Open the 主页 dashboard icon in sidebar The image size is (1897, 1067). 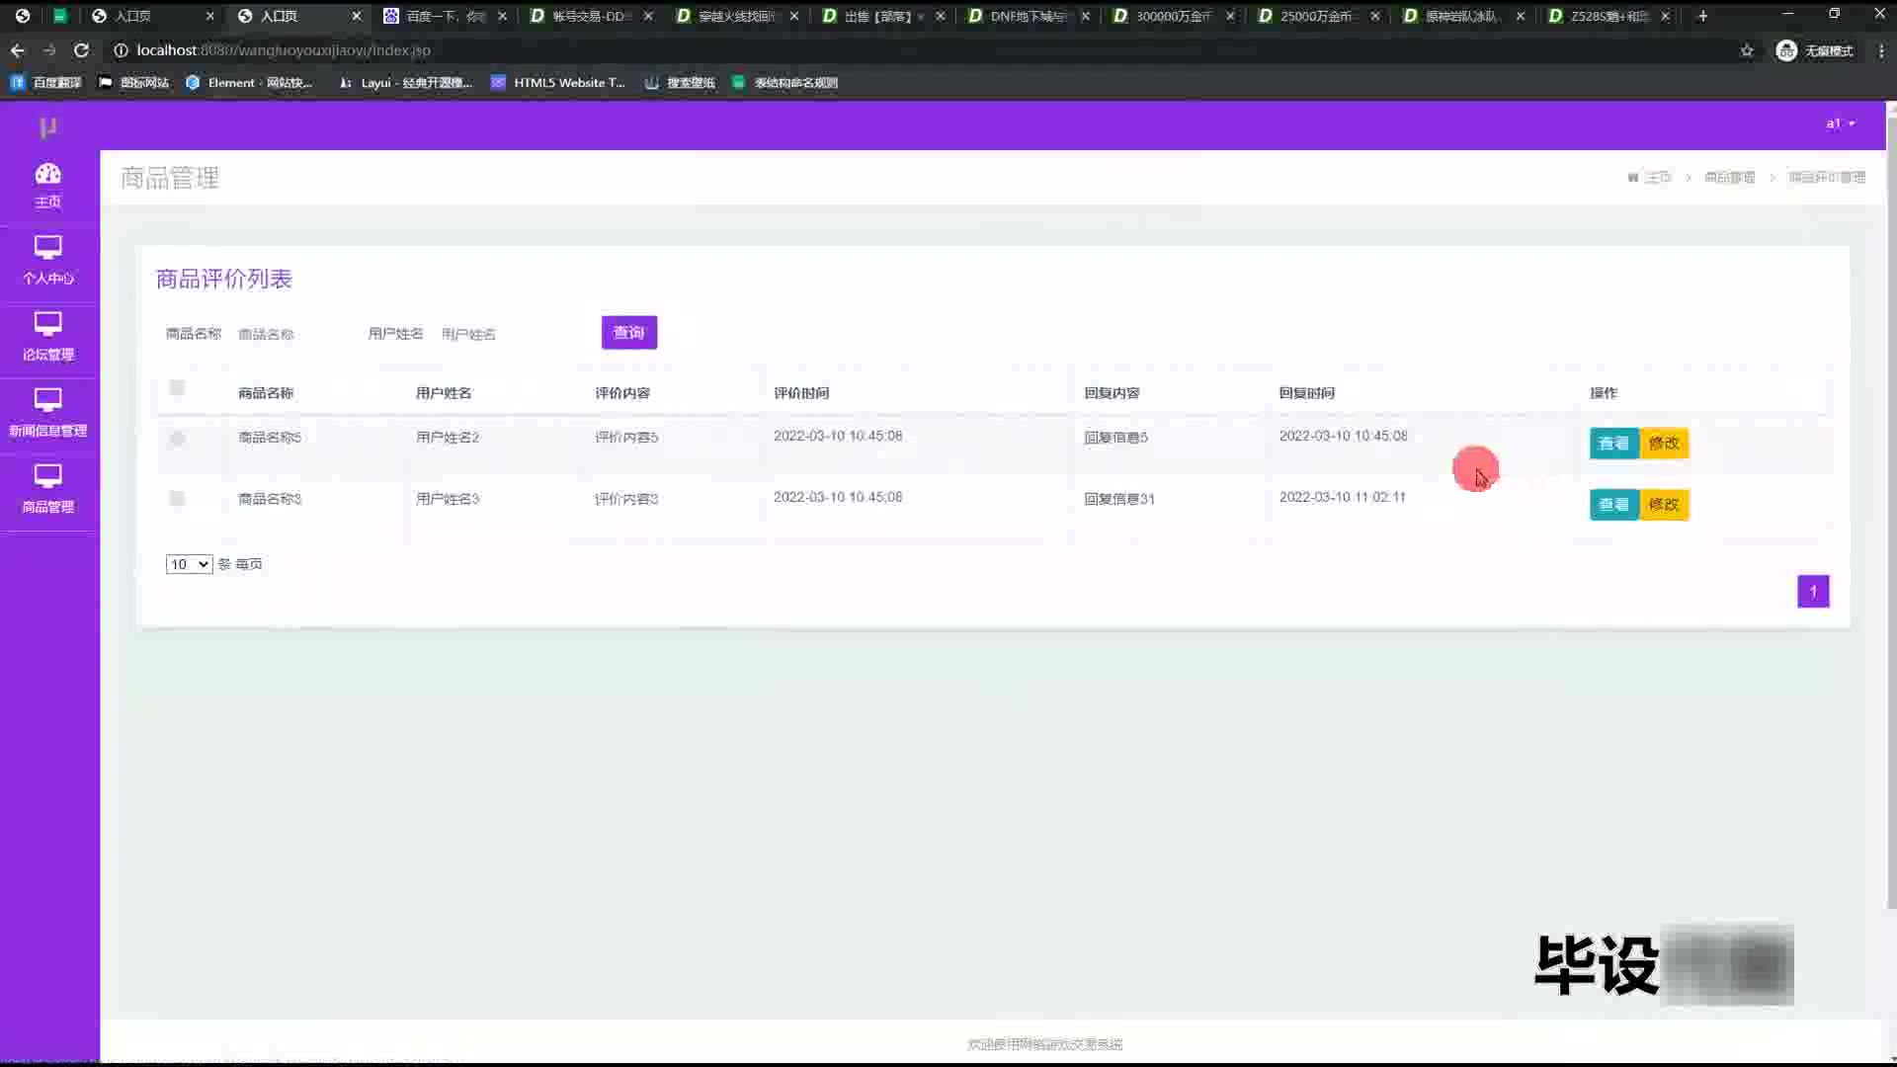tap(47, 187)
